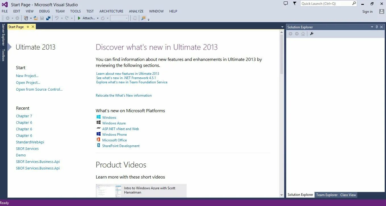Click the scroll down arrow on Start Page
Viewport: 386px width, 206px height.
click(282, 195)
